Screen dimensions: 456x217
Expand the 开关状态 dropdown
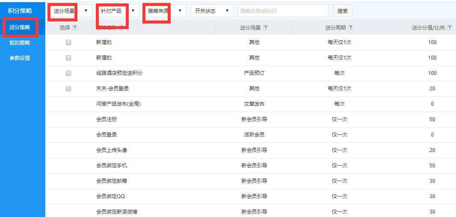212,11
